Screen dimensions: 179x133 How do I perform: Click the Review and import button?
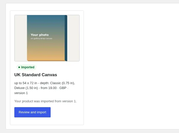point(32,112)
